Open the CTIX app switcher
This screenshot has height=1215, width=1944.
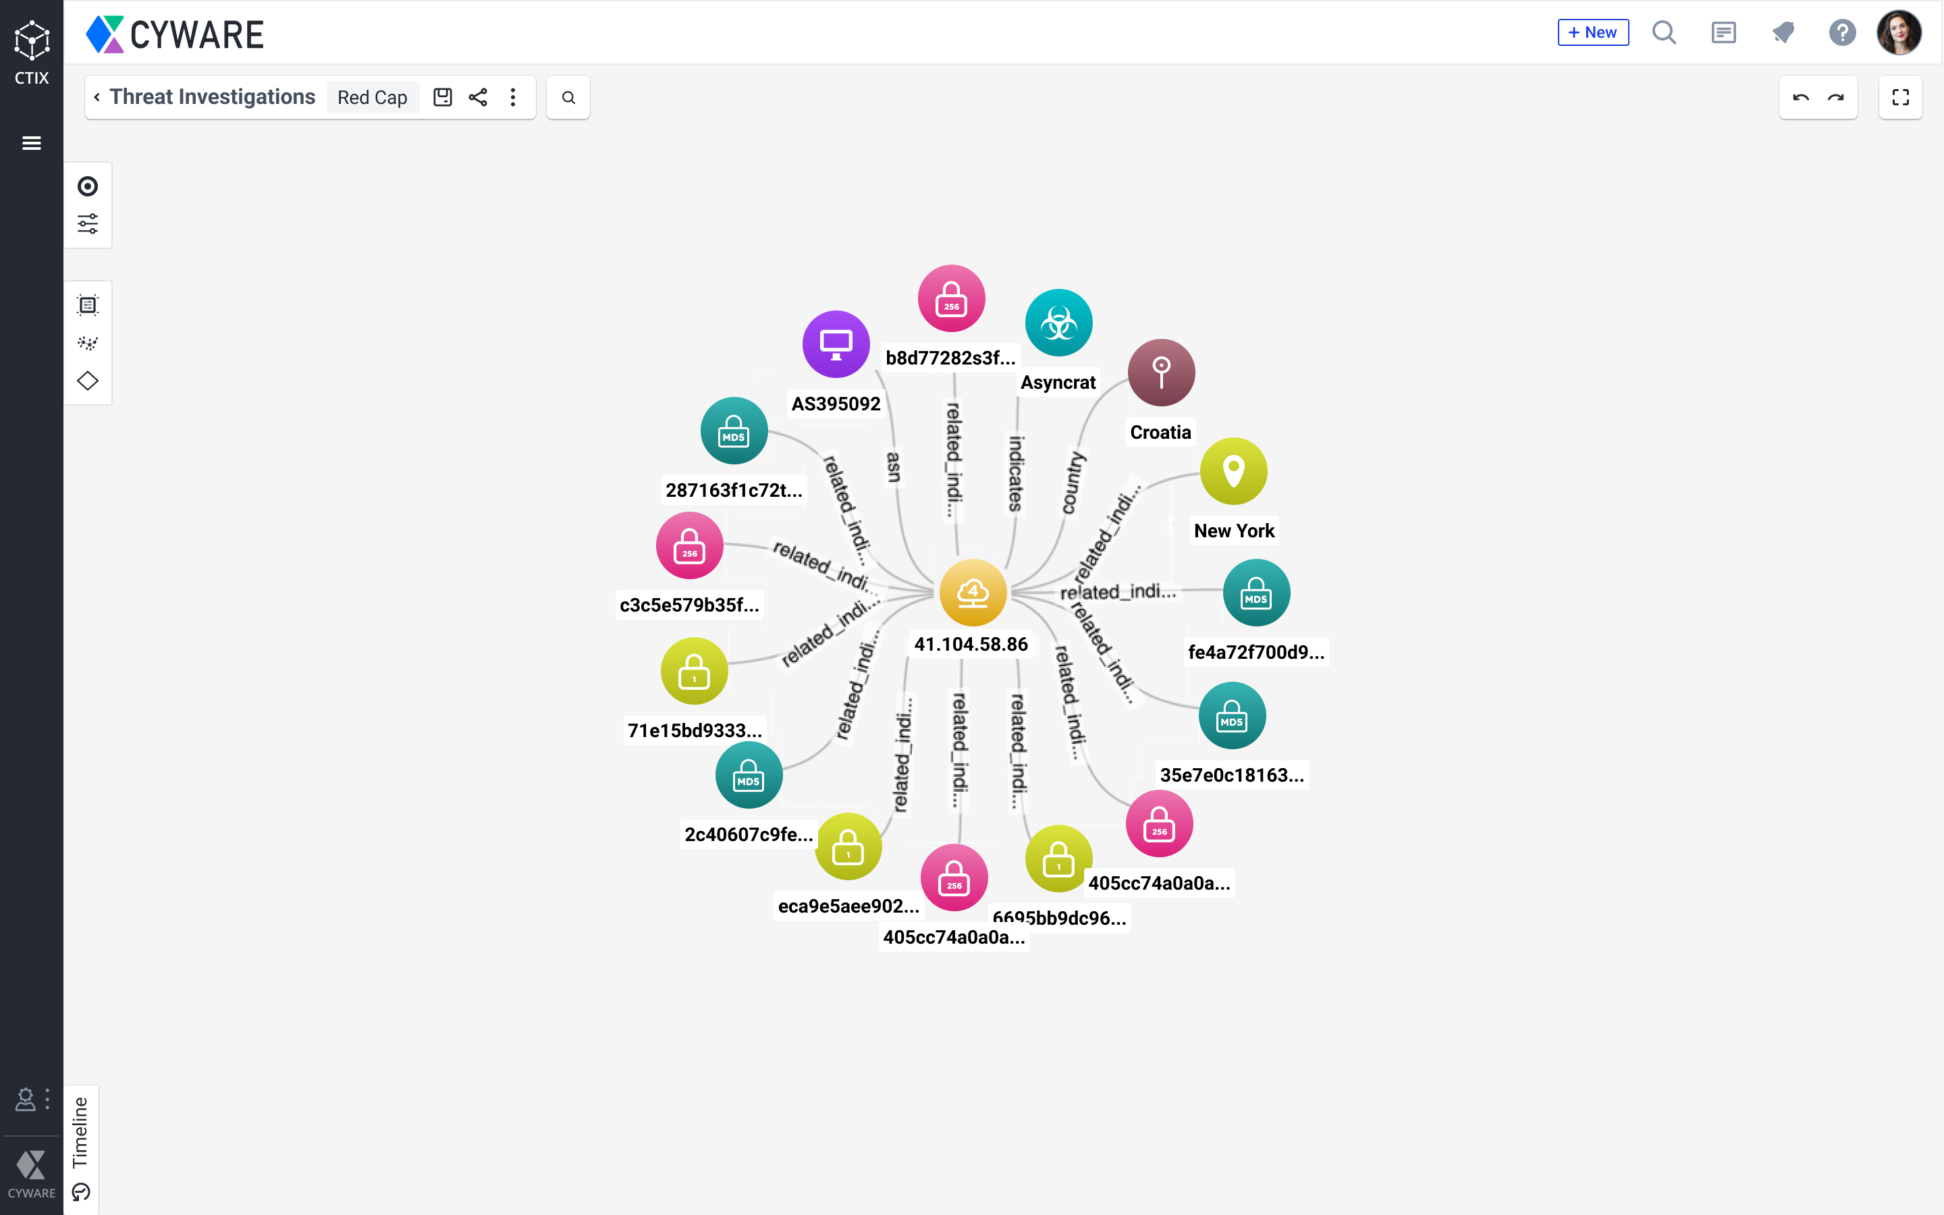(31, 51)
